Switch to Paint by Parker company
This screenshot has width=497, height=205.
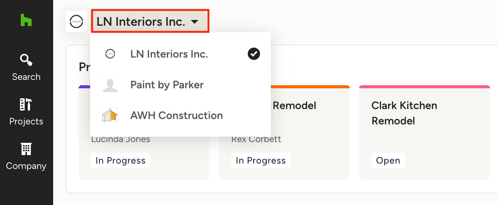[167, 85]
